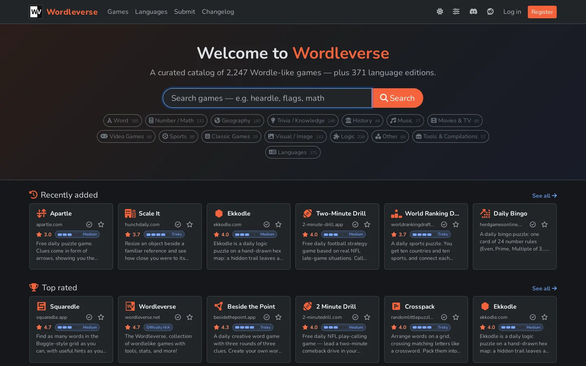Image resolution: width=586 pixels, height=366 pixels.
Task: Filter by the Geography category chip
Action: click(237, 121)
